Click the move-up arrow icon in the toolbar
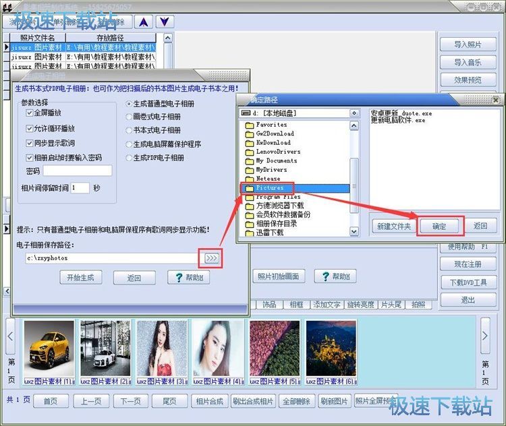 pos(143,22)
